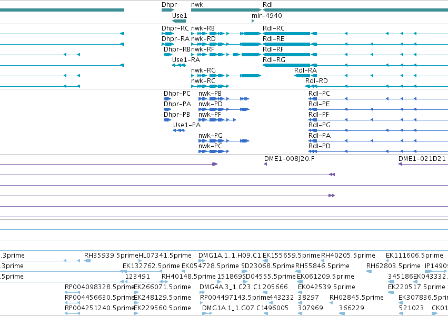448x316 pixels.
Task: Open the nwk-RF transcript
Action: click(226, 55)
